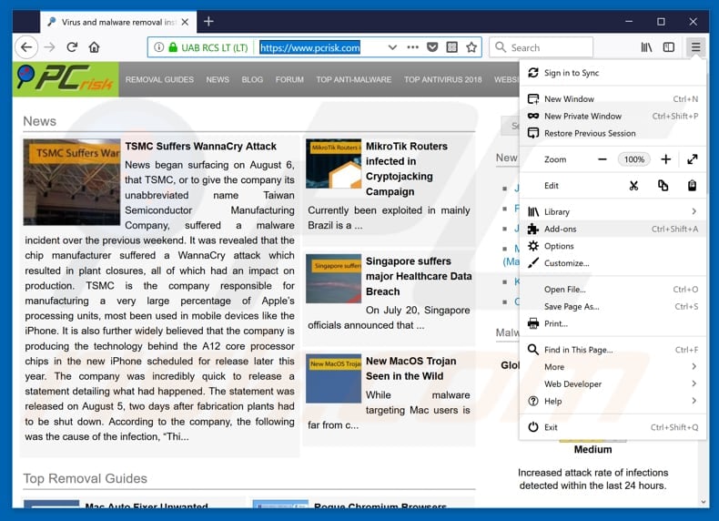The height and width of the screenshot is (521, 719).
Task: Close the hamburger menu button
Action: tap(695, 47)
